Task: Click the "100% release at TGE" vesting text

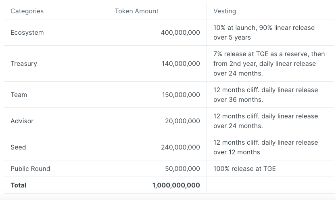Action: click(244, 169)
